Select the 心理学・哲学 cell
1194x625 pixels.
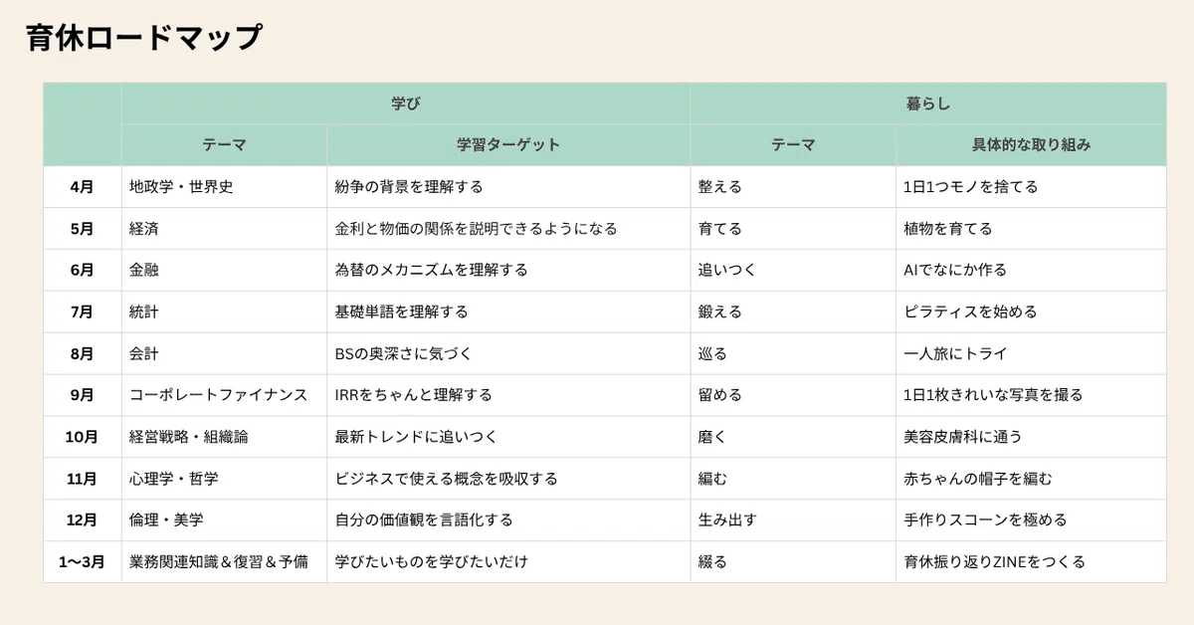[x=224, y=479]
